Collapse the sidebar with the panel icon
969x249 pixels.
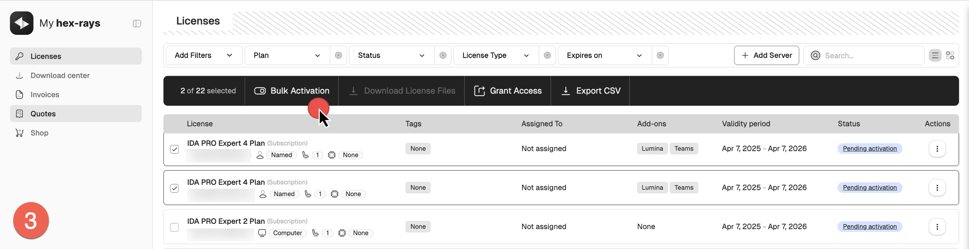coord(137,23)
